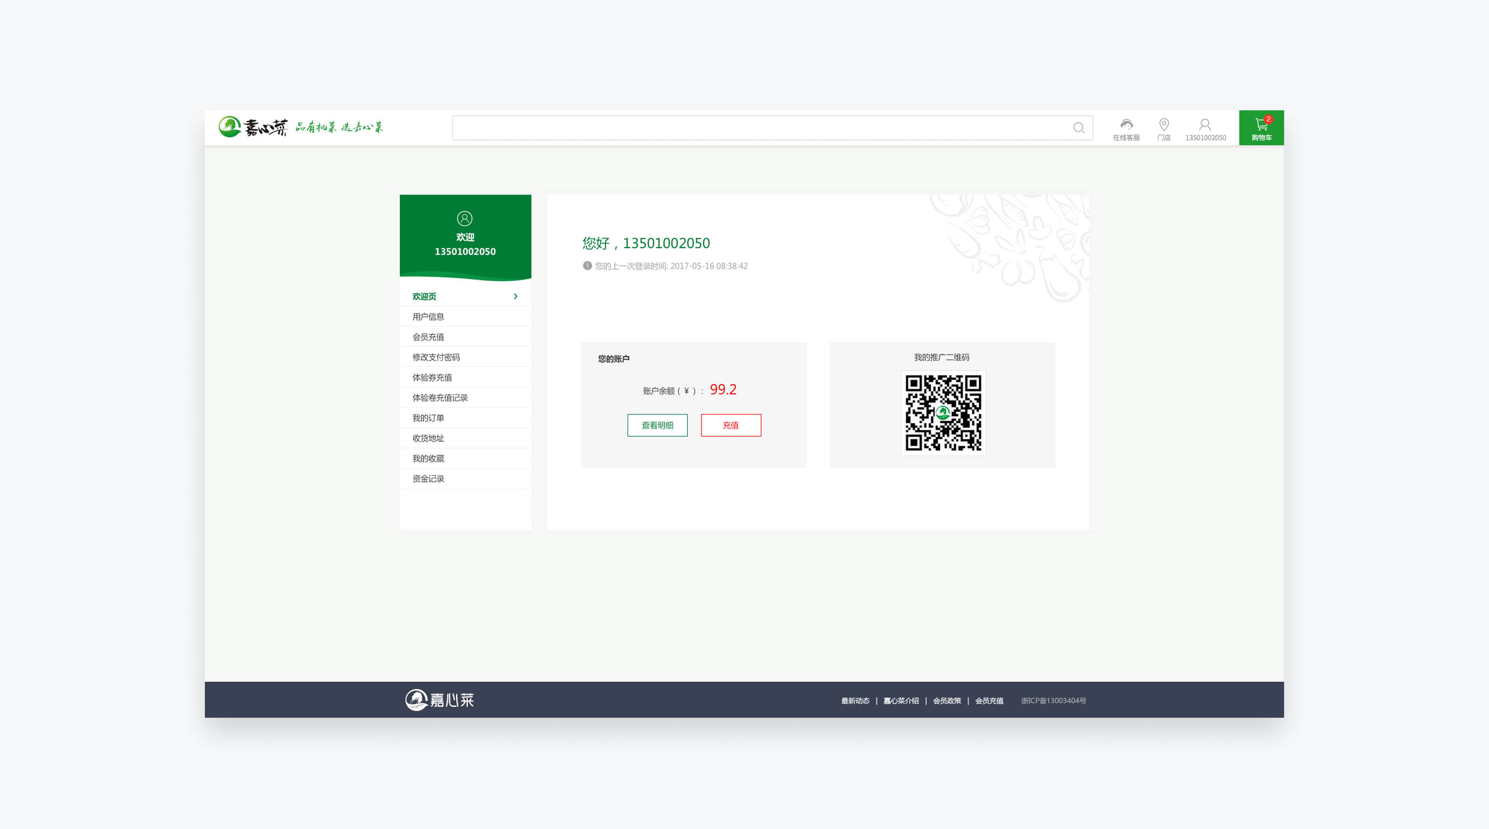Click the footer Jiaxincai logo
Viewport: 1489px width, 829px height.
439,700
